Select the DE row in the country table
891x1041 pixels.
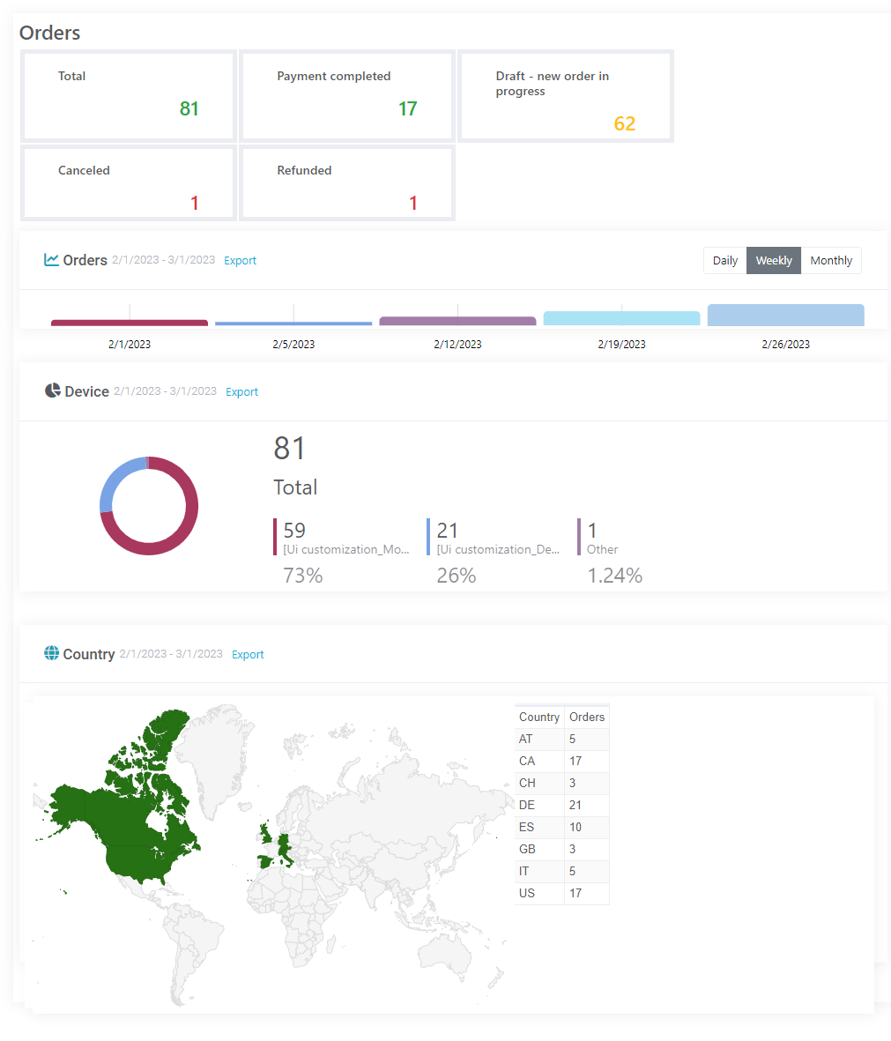[561, 805]
